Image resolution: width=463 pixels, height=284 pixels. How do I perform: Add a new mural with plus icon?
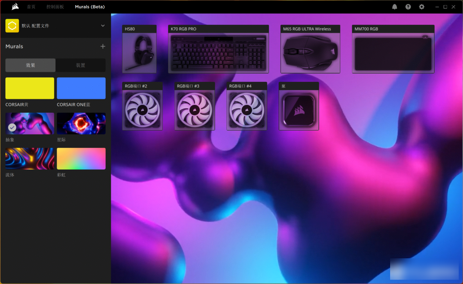point(103,46)
